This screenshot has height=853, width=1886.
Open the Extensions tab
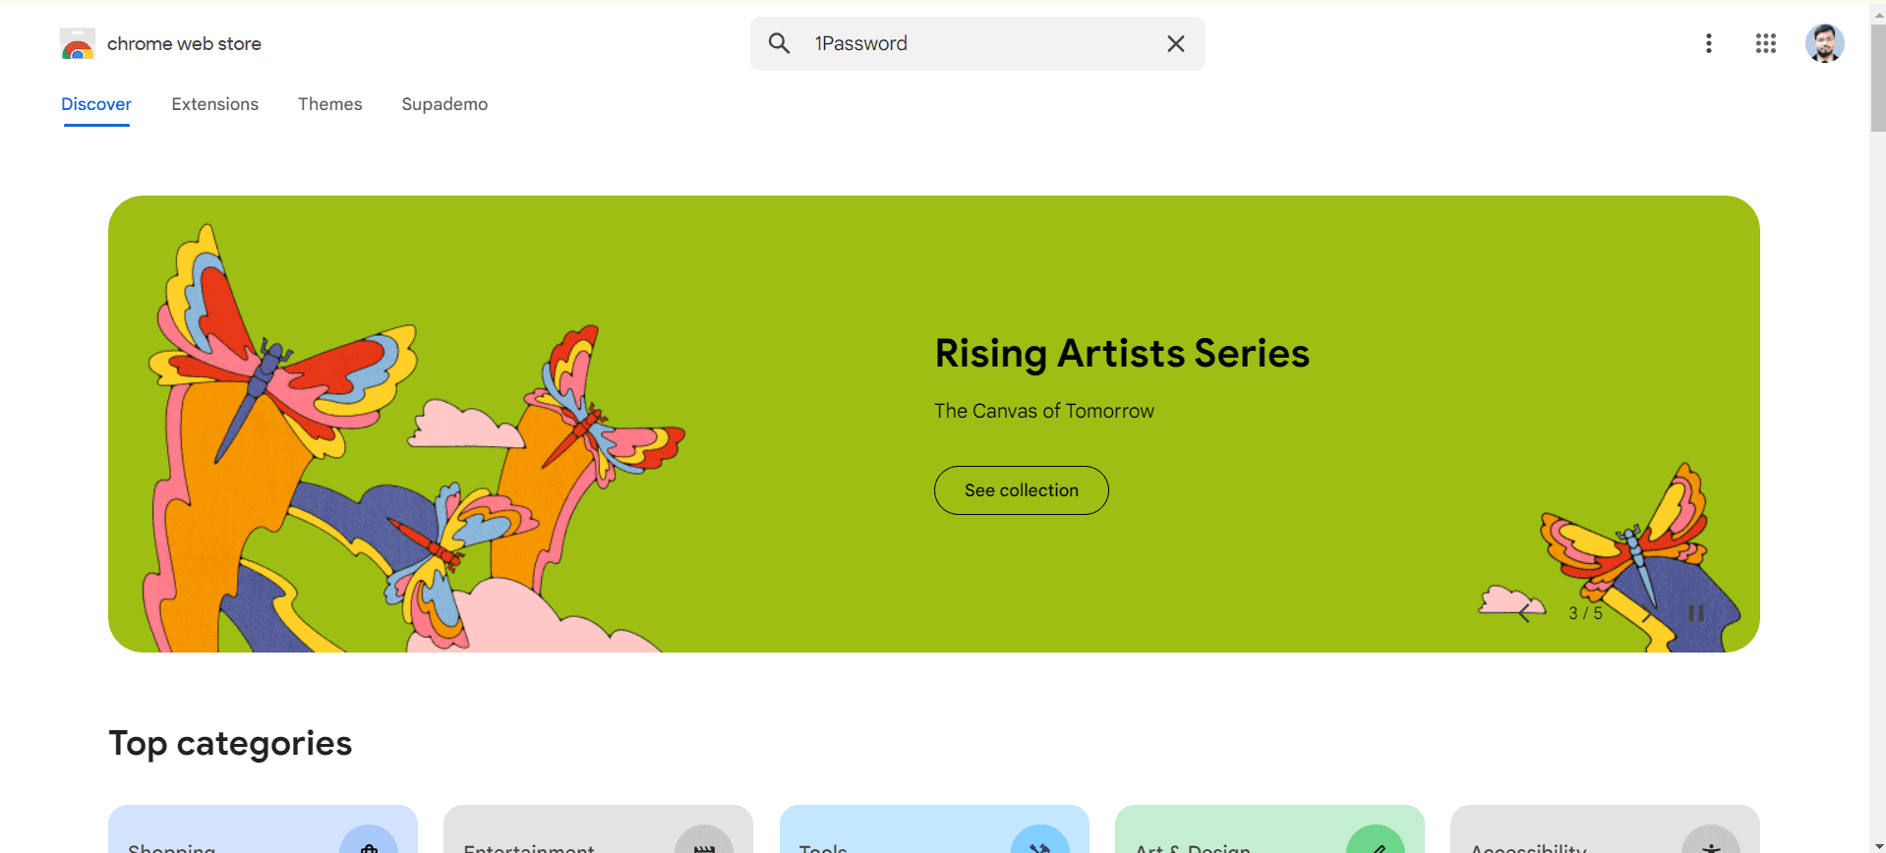[214, 104]
